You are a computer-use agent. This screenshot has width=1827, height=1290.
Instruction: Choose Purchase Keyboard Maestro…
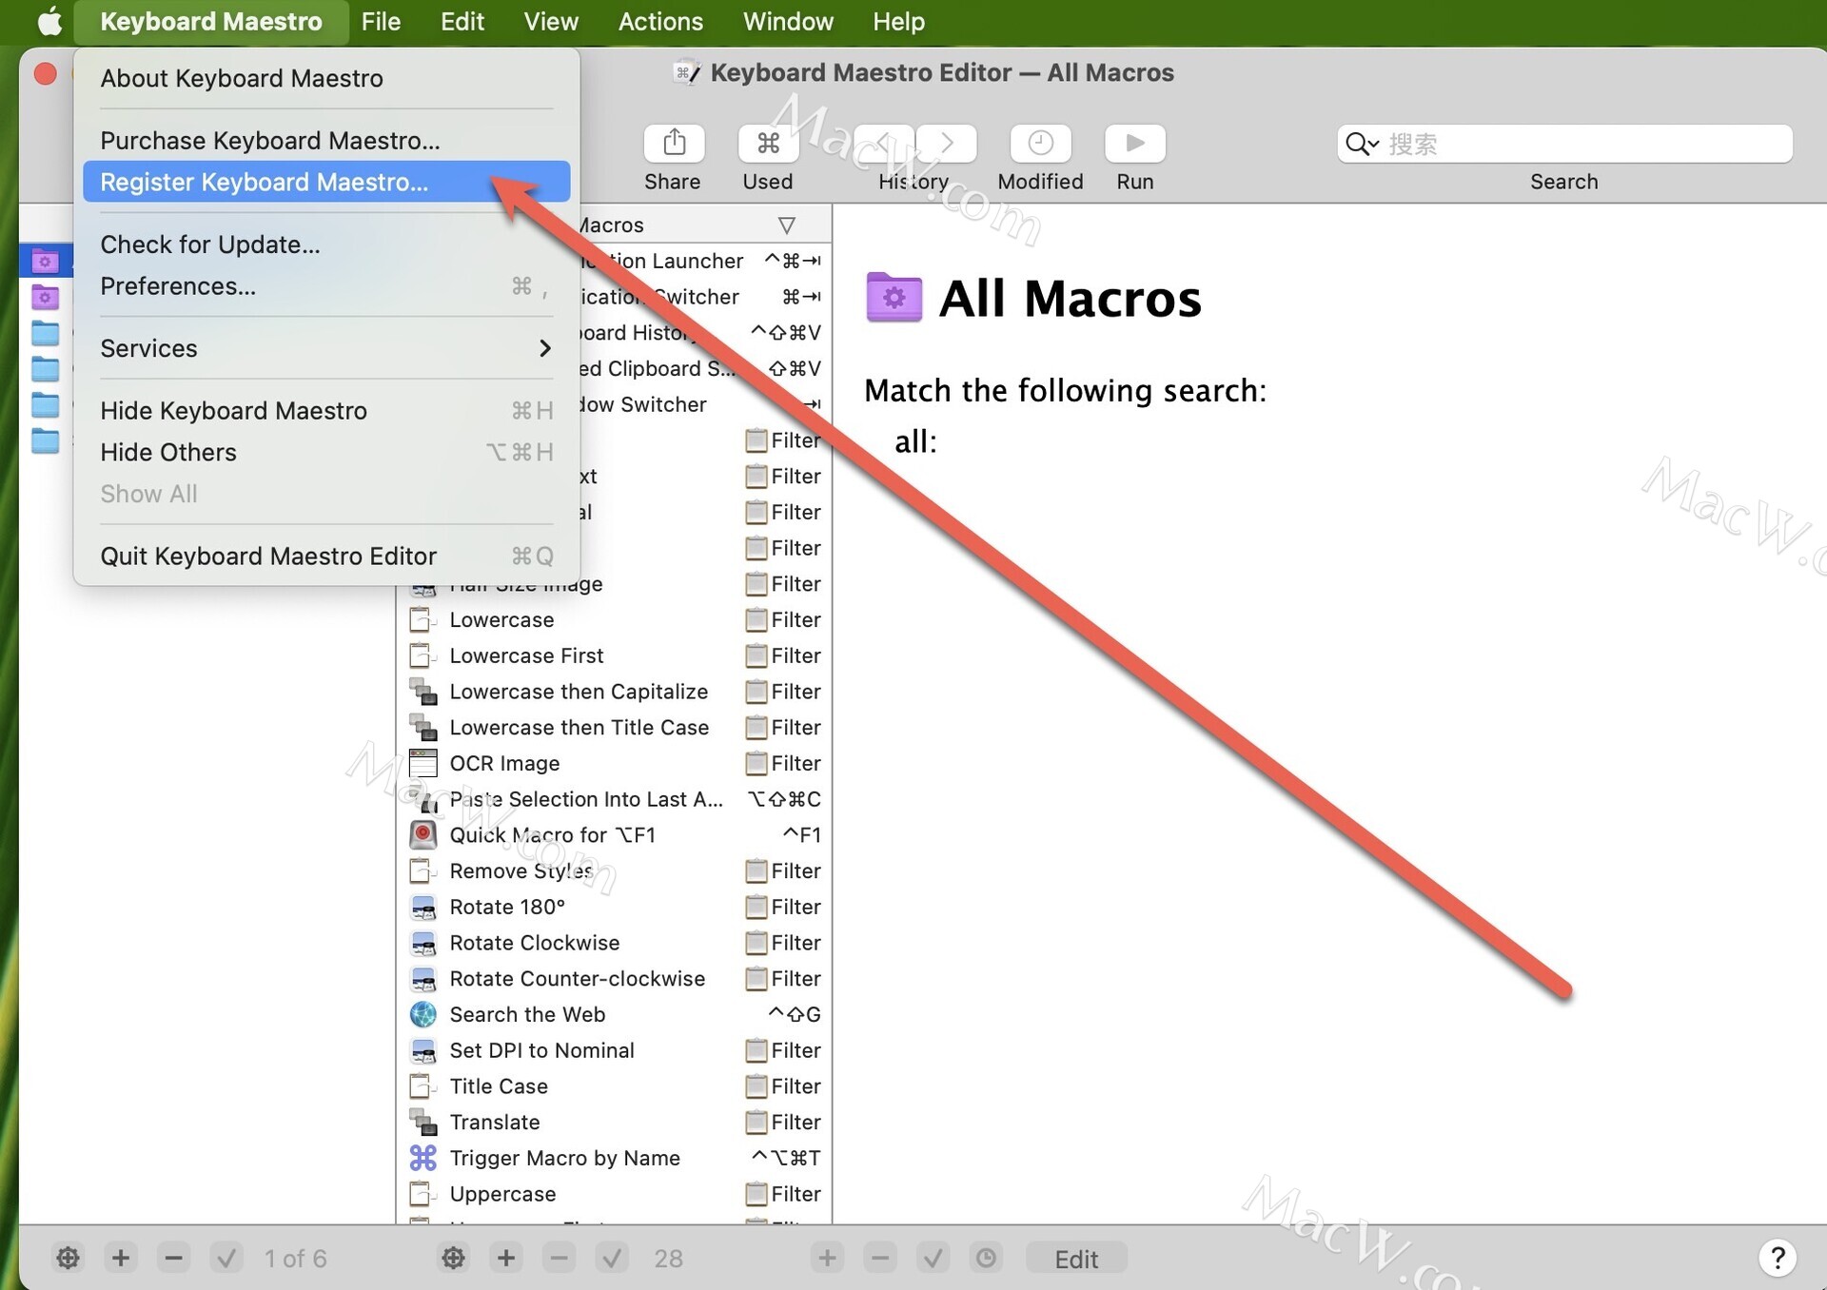tap(326, 141)
